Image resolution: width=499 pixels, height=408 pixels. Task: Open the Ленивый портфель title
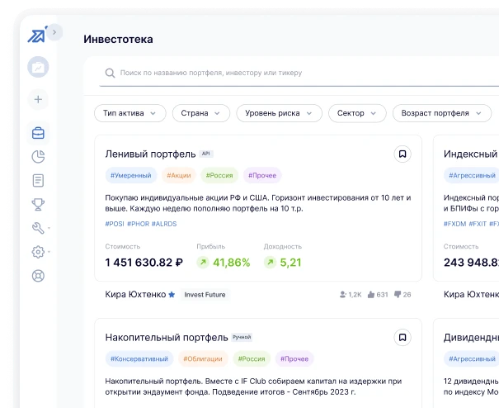(x=151, y=154)
